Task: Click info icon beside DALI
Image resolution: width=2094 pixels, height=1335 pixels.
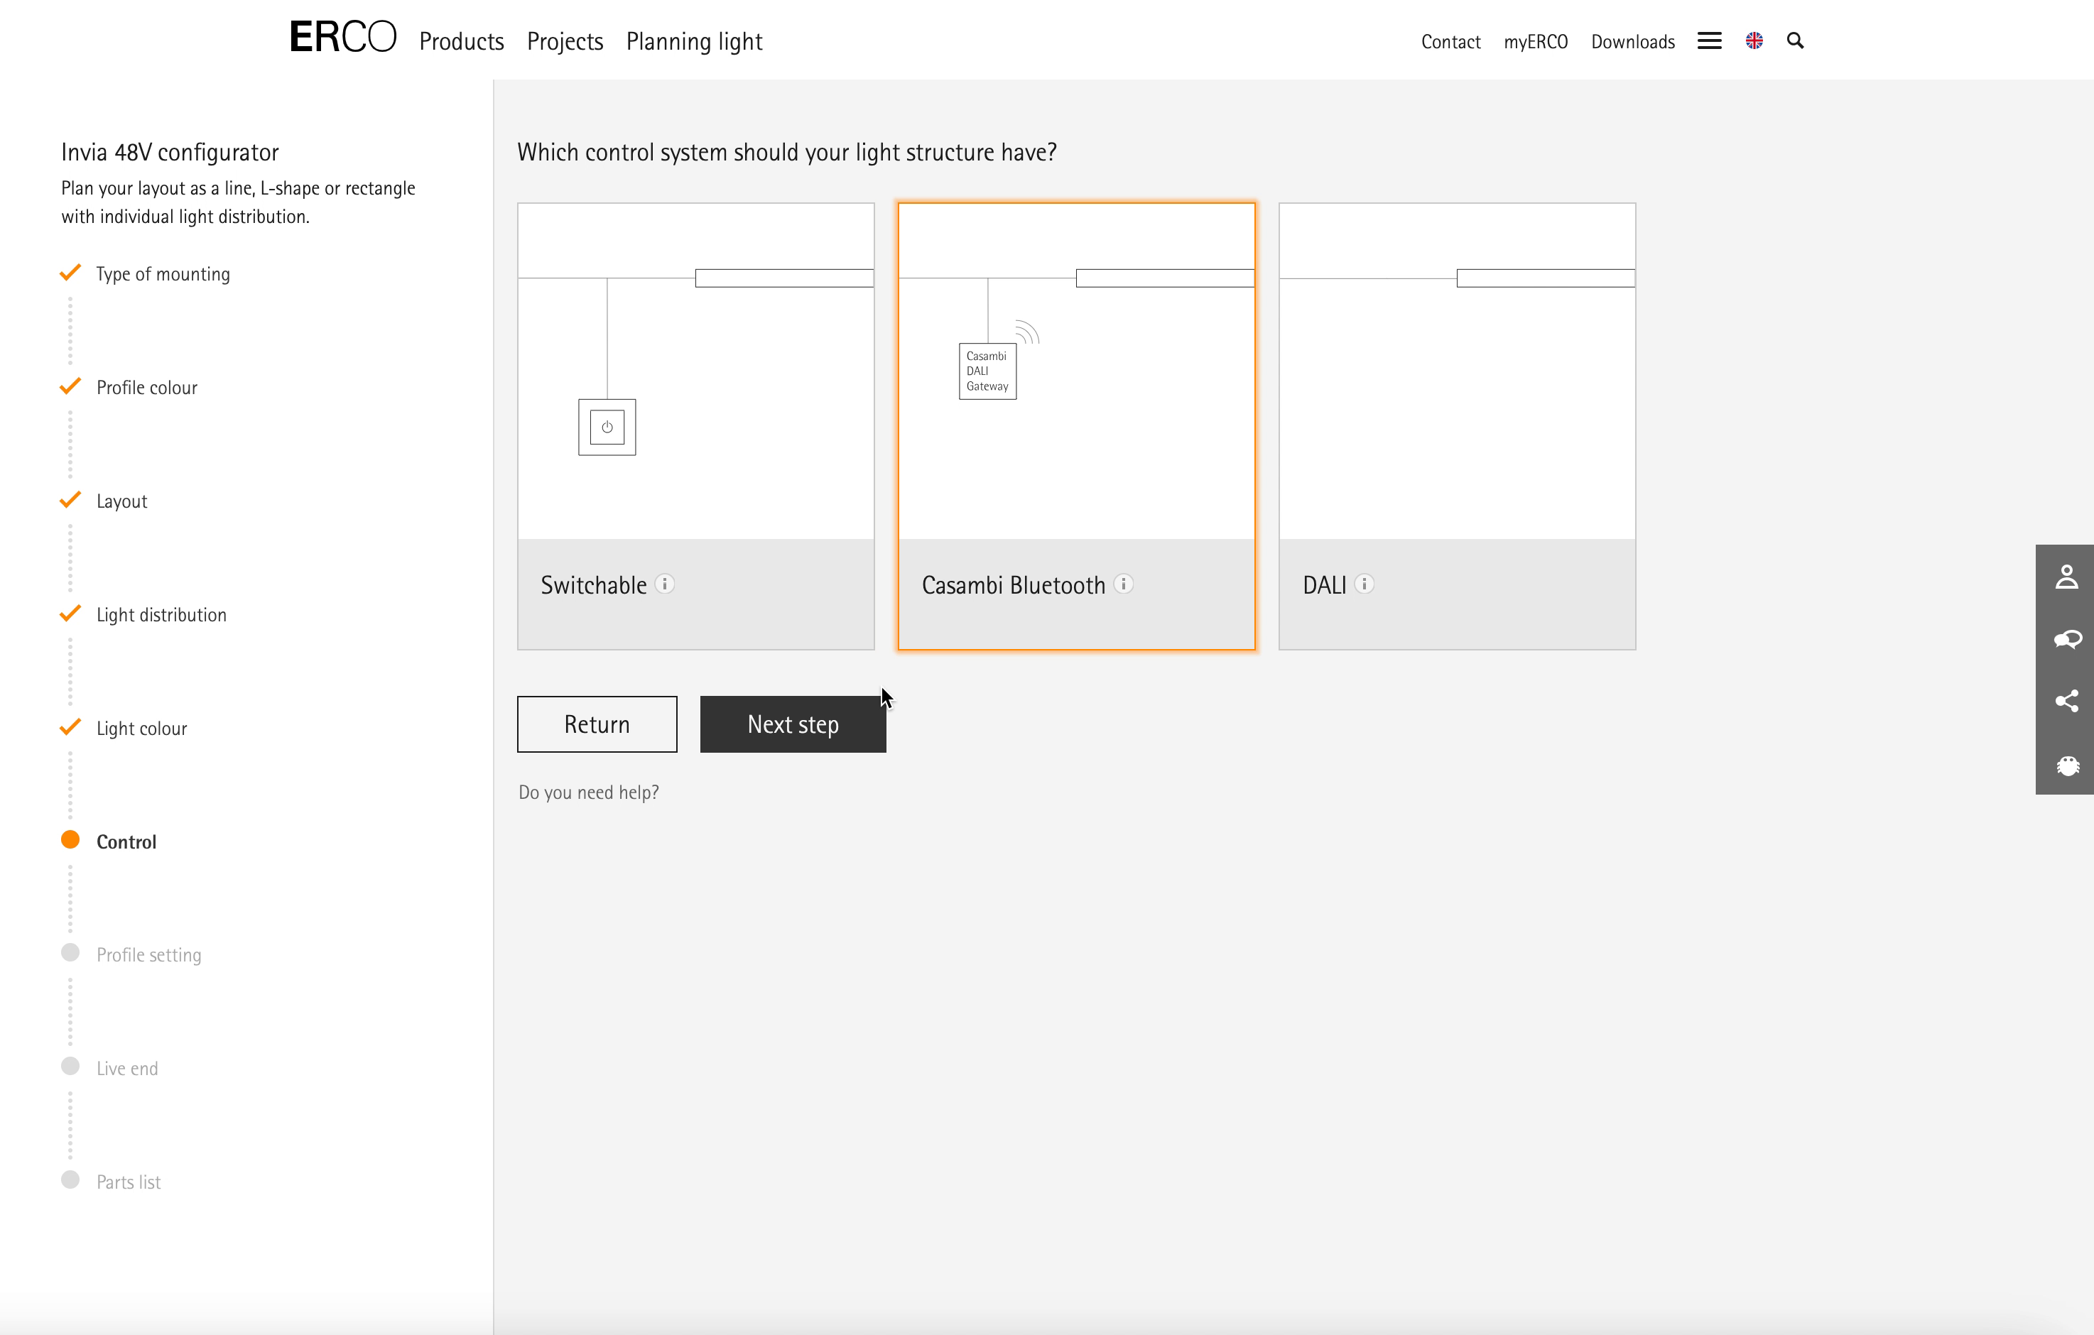Action: [1365, 584]
